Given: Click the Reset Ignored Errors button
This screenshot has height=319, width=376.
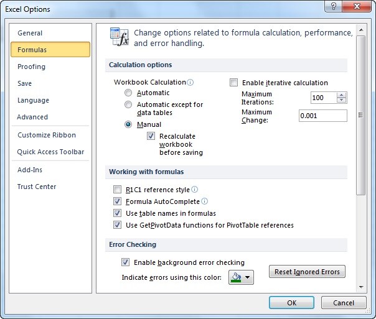Looking at the screenshot, I should click(x=307, y=272).
